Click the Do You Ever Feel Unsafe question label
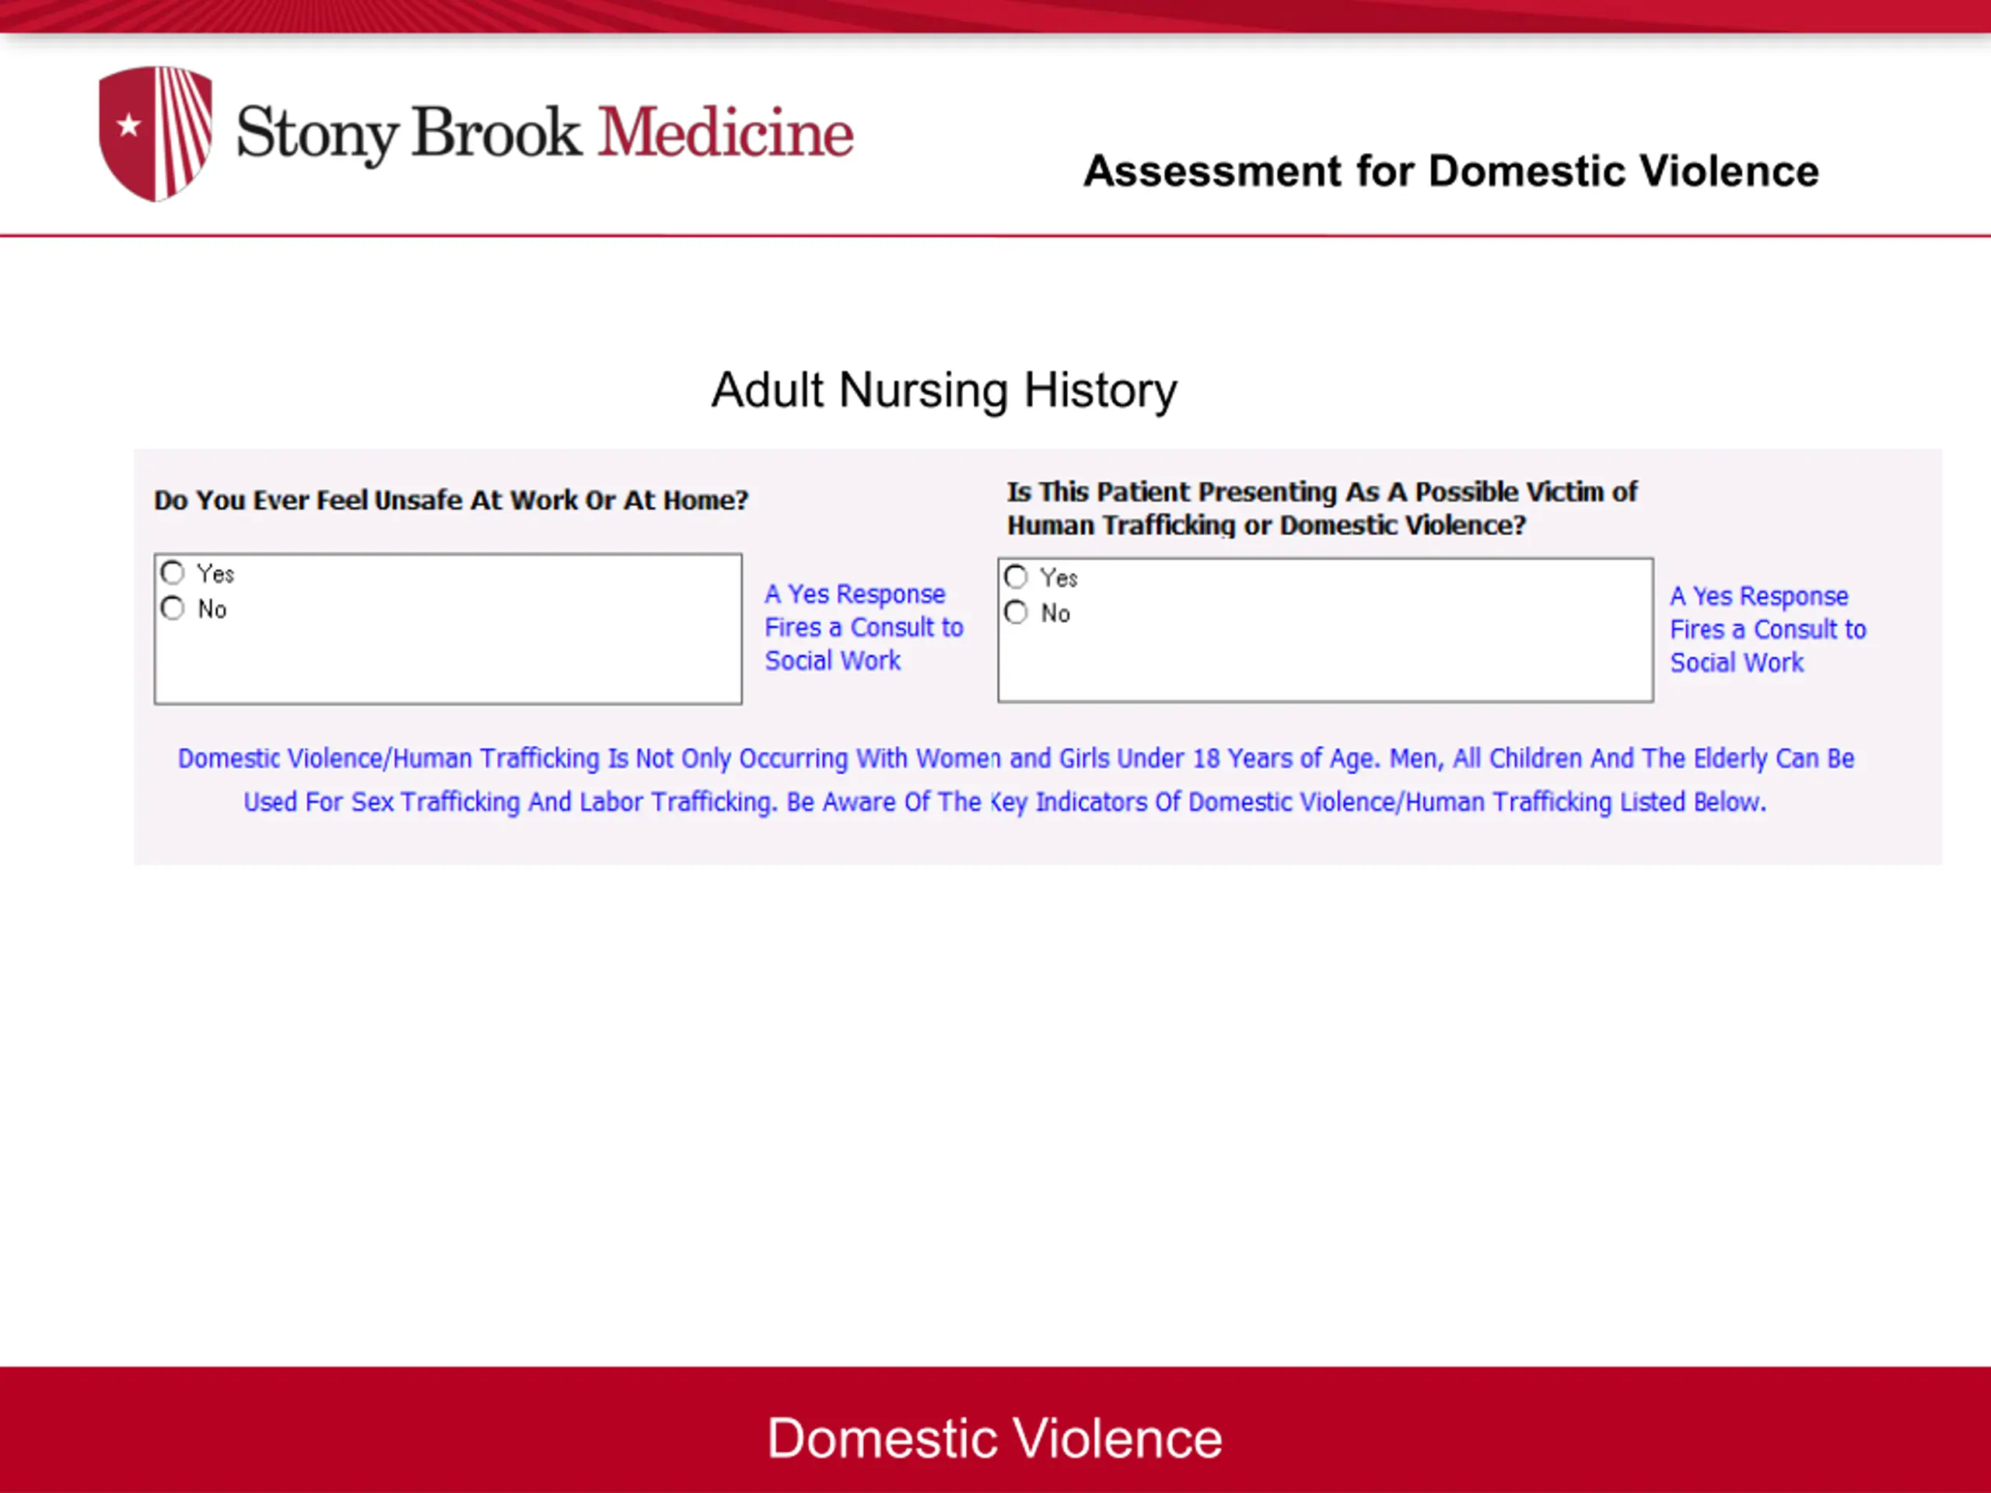The width and height of the screenshot is (1991, 1493). [x=451, y=500]
